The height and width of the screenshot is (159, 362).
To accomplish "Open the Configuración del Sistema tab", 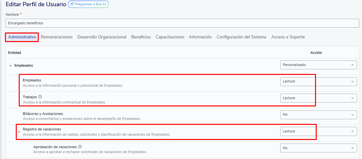I will pos(241,37).
